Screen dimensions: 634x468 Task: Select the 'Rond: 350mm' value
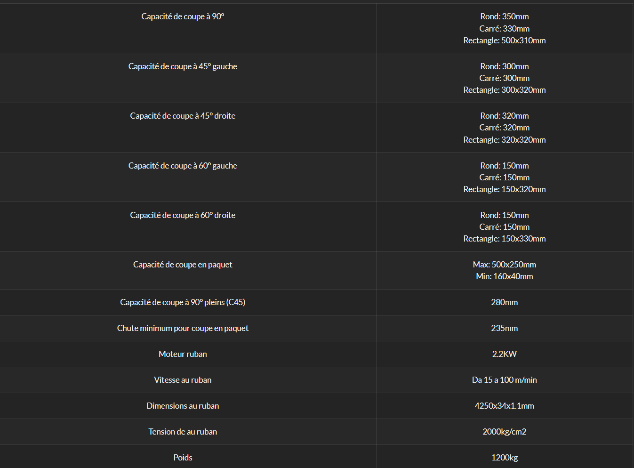pos(505,16)
